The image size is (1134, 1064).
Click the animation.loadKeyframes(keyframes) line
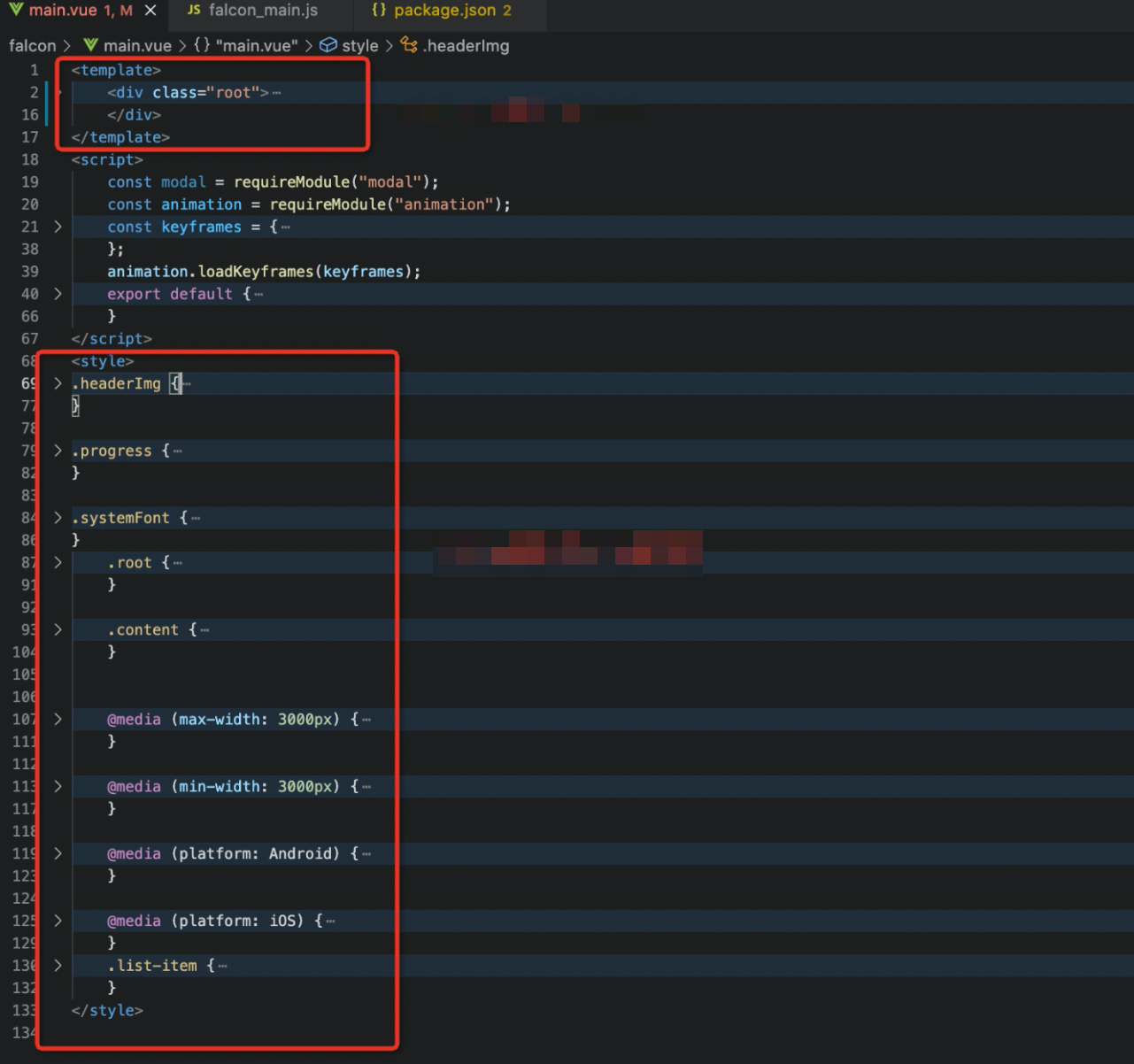(264, 272)
